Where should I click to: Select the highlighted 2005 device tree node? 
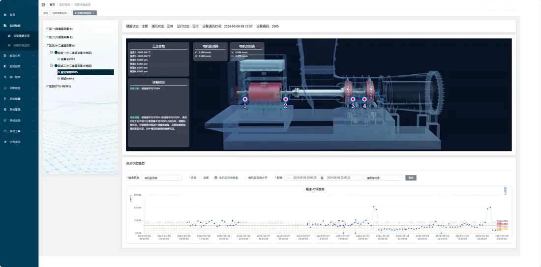(86, 72)
